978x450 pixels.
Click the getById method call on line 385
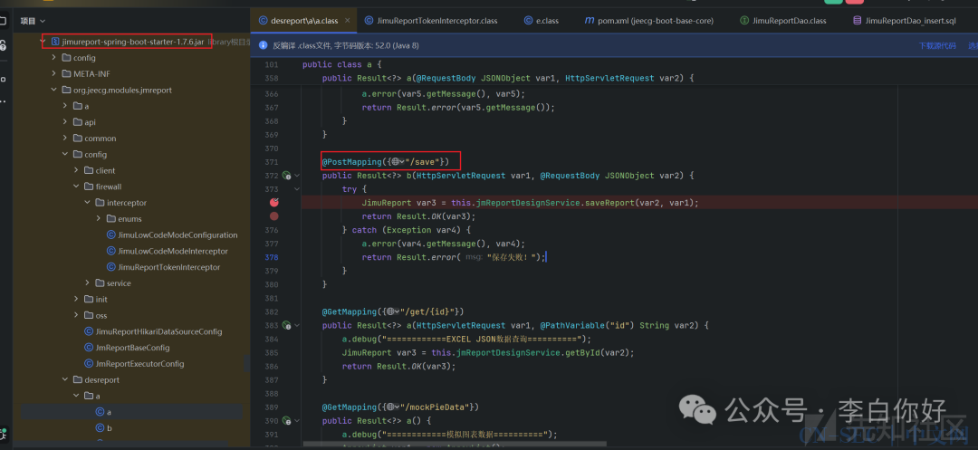(584, 353)
